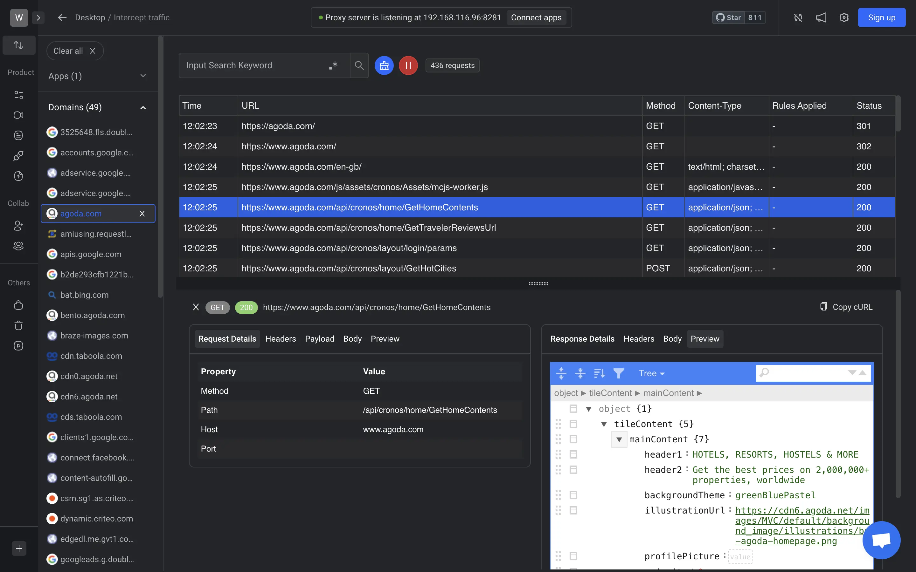The image size is (916, 572).
Task: Sort JSON contents icon
Action: [x=599, y=373]
